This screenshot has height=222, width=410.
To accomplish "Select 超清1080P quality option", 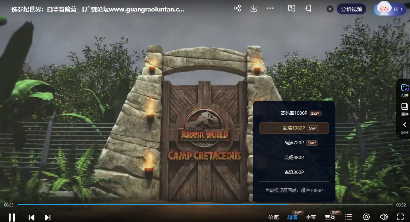I will click(294, 128).
